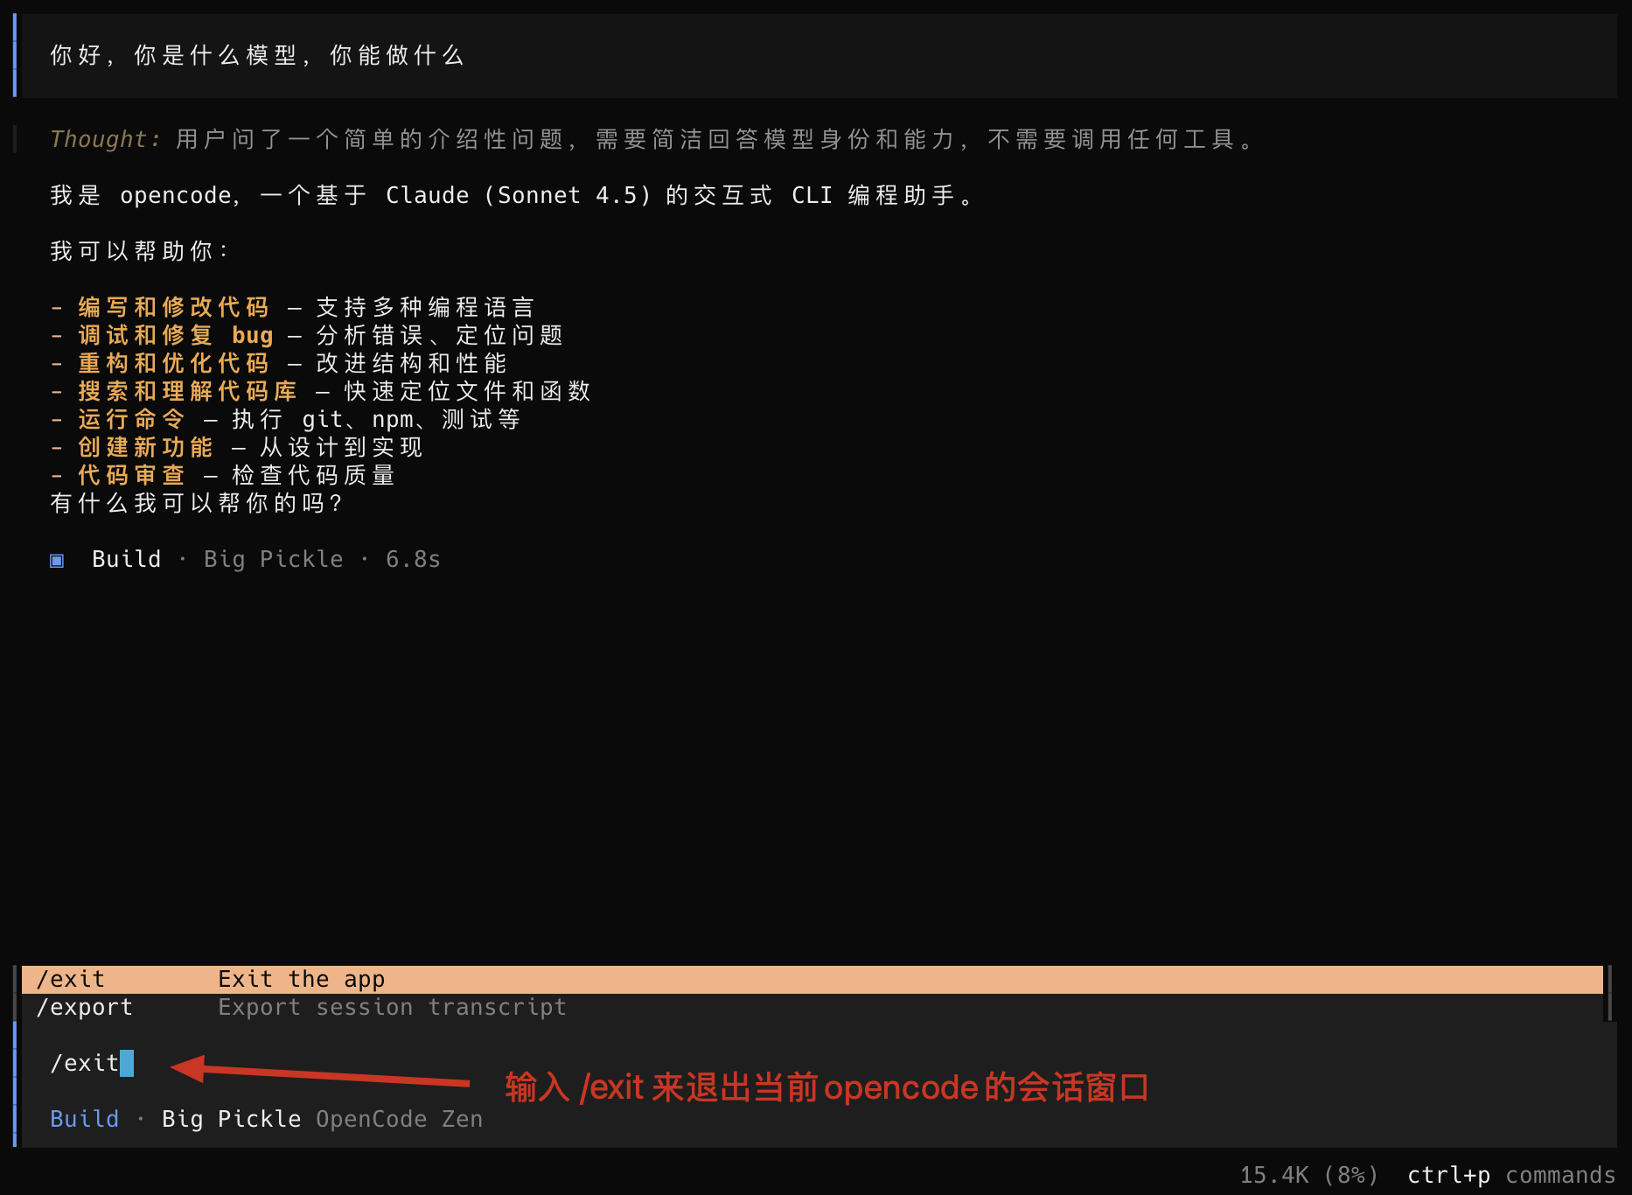Click the '有什么我可以帮你的吗？' line
This screenshot has height=1195, width=1632.
[197, 503]
